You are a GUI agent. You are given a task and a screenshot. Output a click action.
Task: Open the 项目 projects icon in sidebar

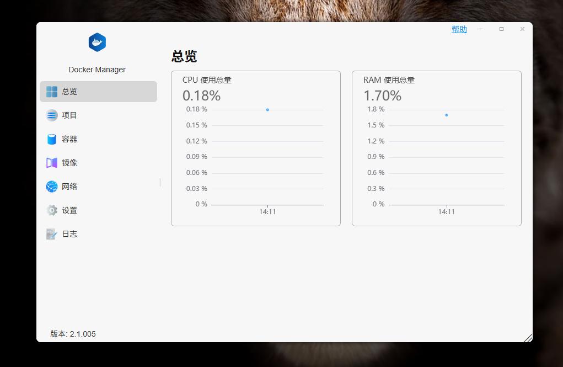coord(52,115)
